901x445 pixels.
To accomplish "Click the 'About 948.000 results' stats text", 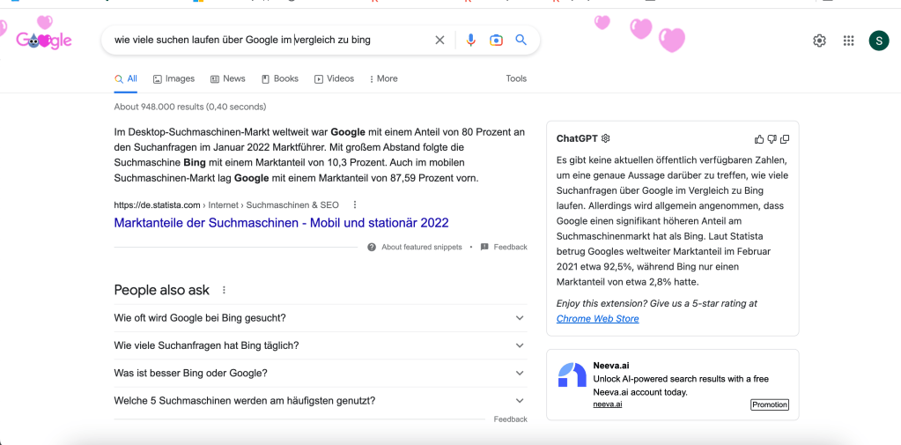I will click(x=189, y=107).
